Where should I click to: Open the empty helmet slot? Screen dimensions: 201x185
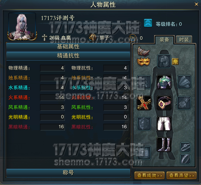tap(164, 61)
